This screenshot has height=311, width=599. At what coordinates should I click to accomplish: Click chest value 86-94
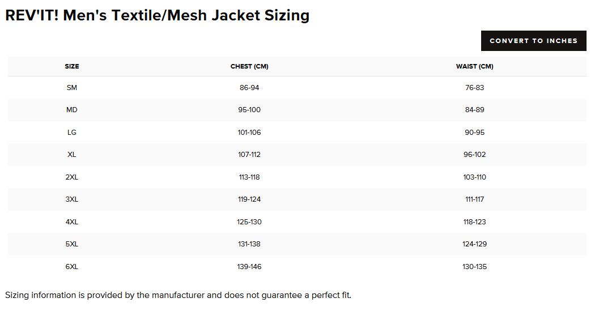click(249, 87)
